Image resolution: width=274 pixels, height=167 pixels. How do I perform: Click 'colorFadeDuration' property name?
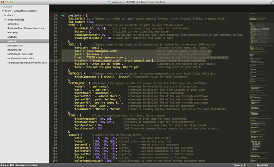point(88,160)
